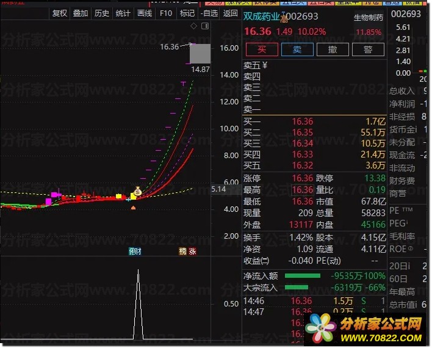Click the 大宗流入 green bar
The image size is (432, 348).
coord(297,288)
